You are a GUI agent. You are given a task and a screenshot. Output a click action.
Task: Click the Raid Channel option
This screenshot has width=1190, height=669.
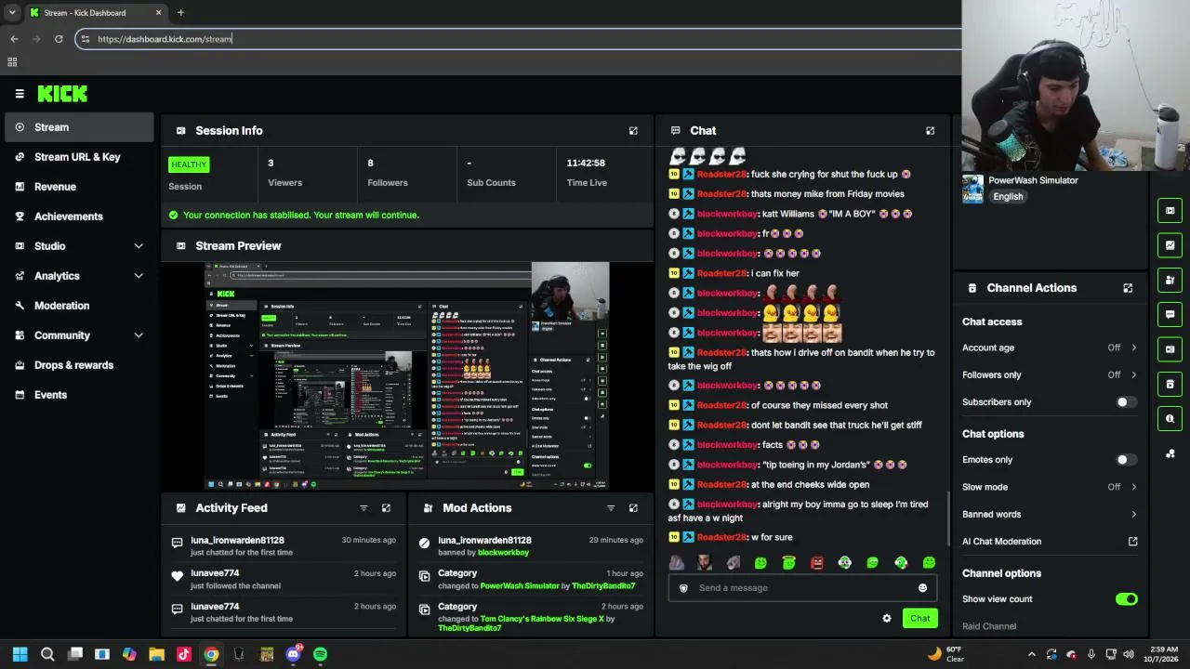pos(989,626)
